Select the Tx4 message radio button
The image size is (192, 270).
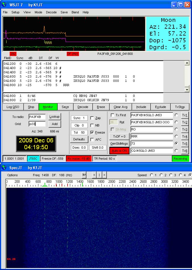point(176,136)
